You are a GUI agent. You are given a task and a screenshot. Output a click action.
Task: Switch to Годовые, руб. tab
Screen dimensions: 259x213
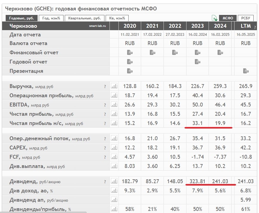click(x=22, y=18)
